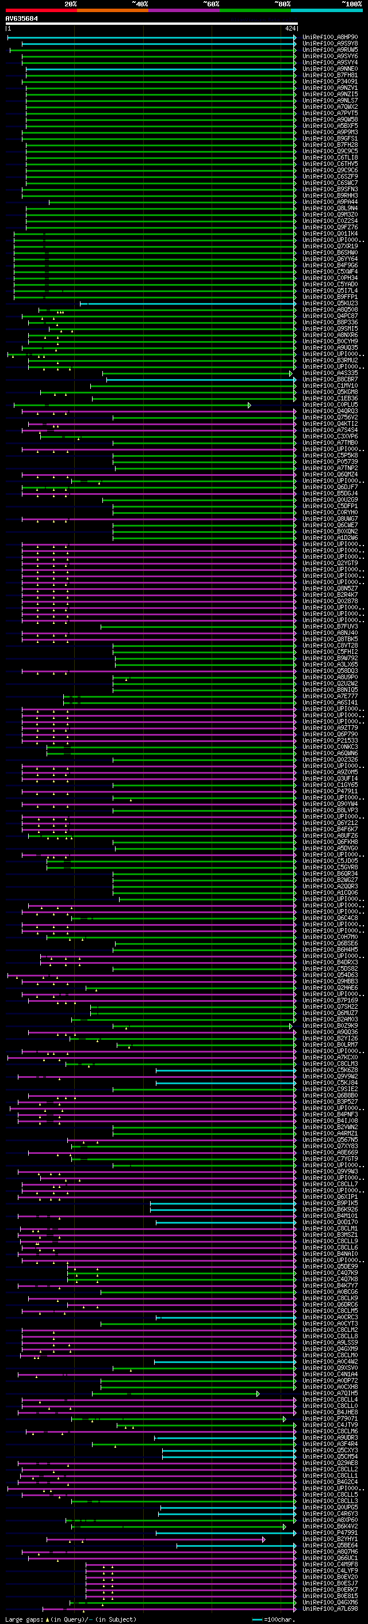Screen dimensions: 368x1624
Task: Select hit label UniRef100_Q01IK4
Action: click(329, 233)
